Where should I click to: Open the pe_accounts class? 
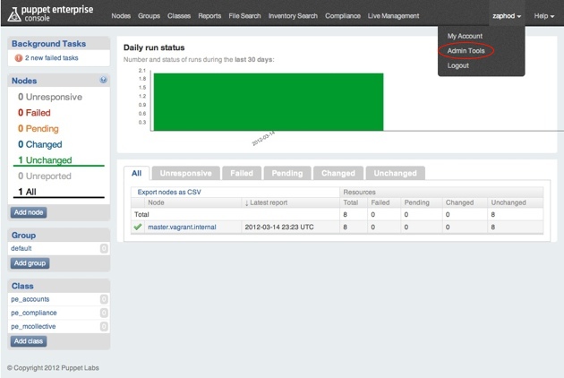point(30,299)
